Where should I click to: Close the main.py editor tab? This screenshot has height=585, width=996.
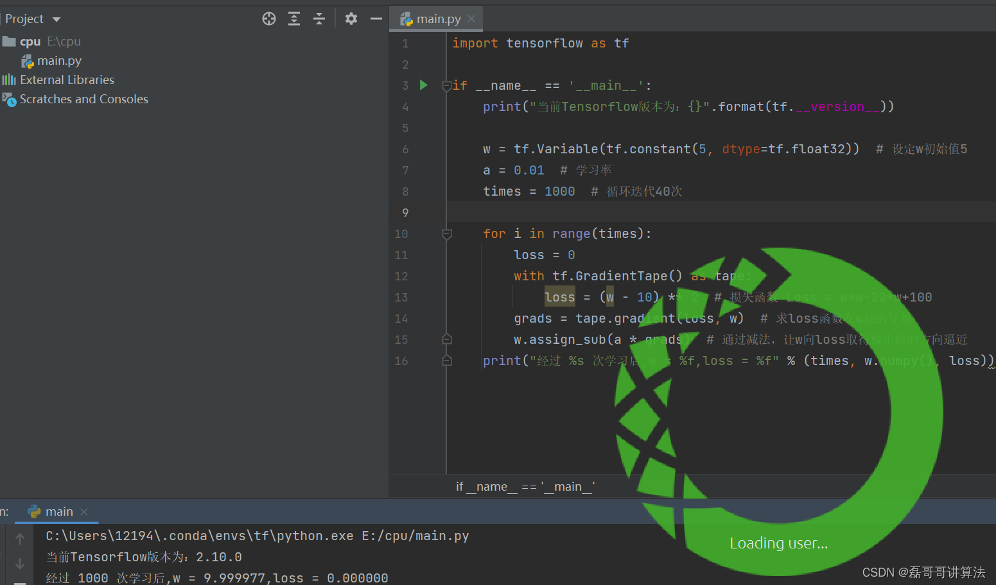click(x=471, y=19)
